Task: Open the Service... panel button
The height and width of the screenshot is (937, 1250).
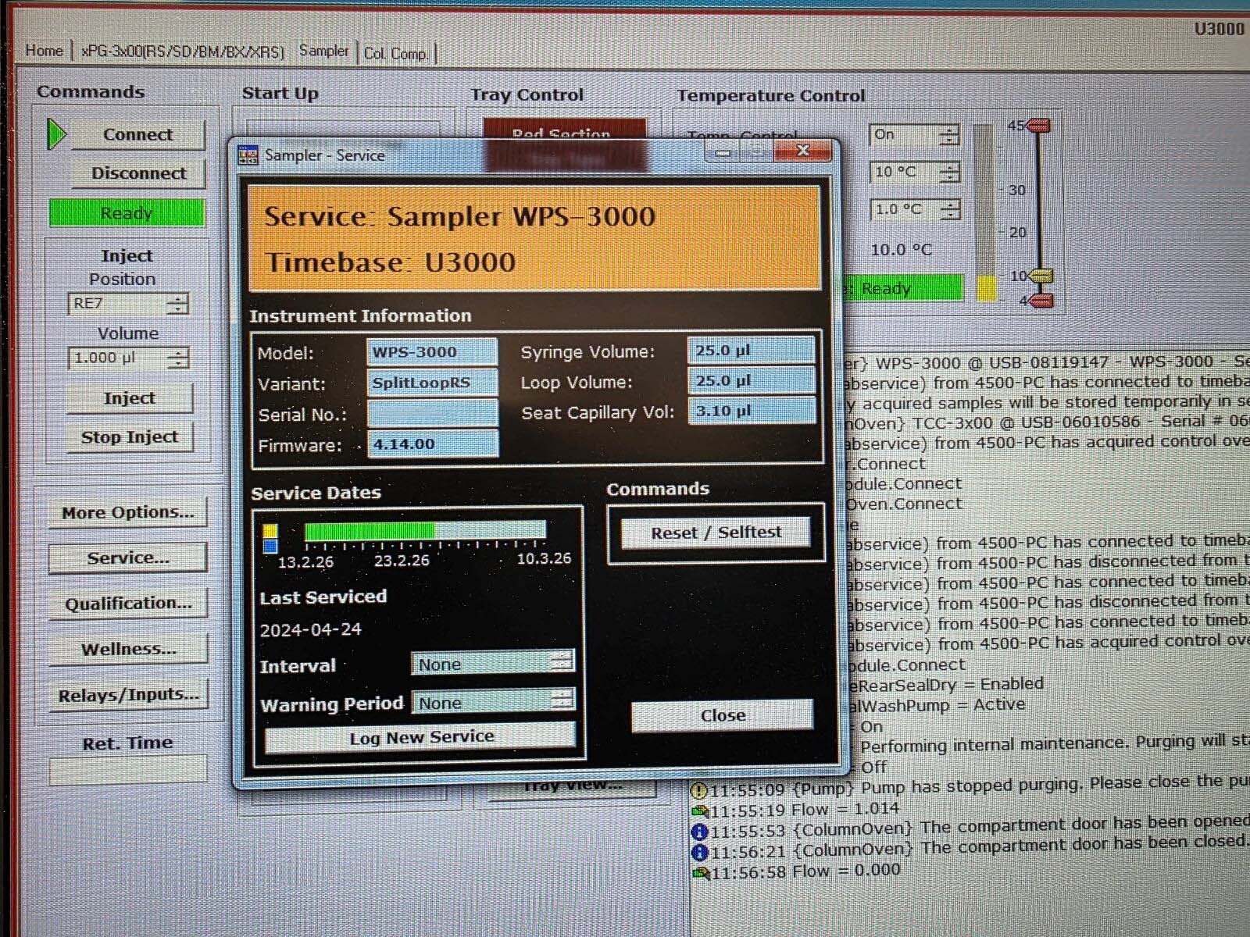Action: click(x=128, y=558)
